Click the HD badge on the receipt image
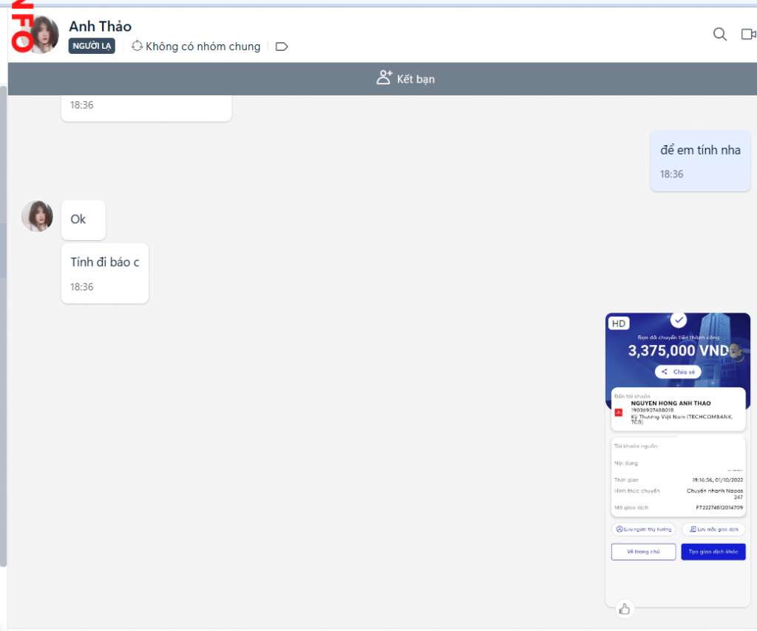This screenshot has height=631, width=757. [618, 324]
